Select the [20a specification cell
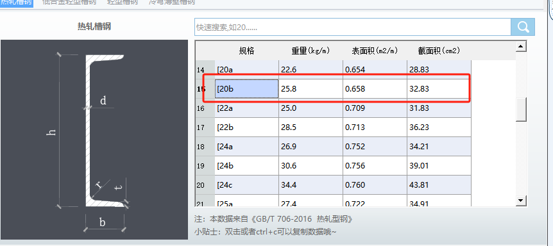 (246, 70)
